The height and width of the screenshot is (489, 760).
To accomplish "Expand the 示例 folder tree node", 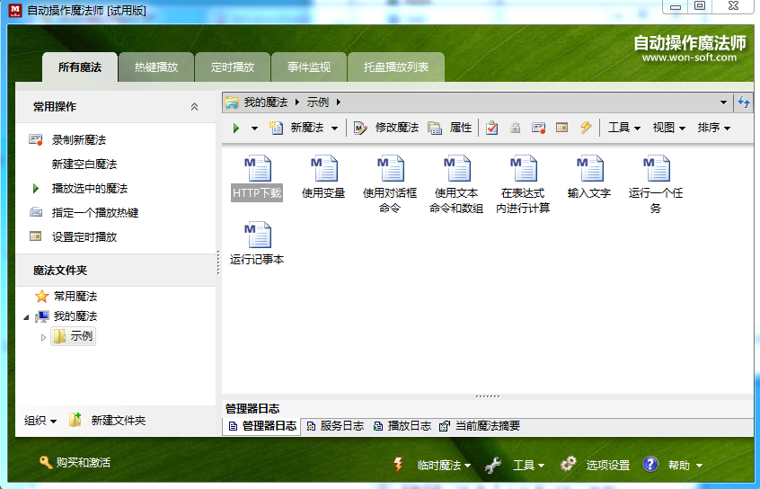I will click(x=43, y=337).
